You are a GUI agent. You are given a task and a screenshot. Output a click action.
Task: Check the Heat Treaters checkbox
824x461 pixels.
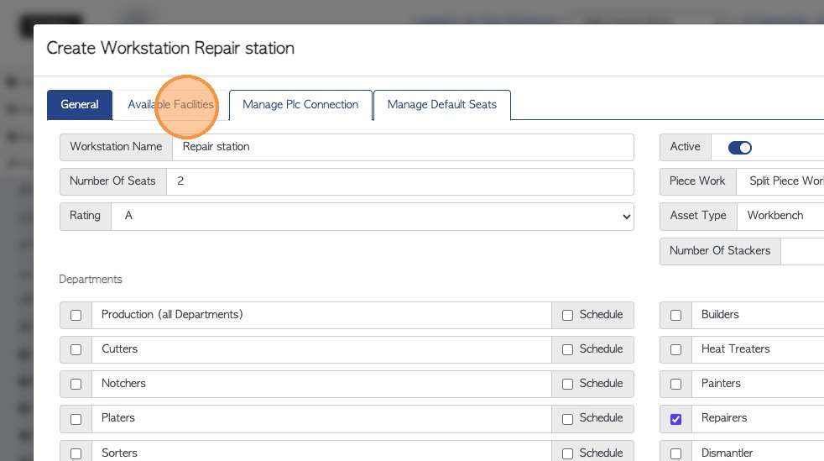(676, 350)
